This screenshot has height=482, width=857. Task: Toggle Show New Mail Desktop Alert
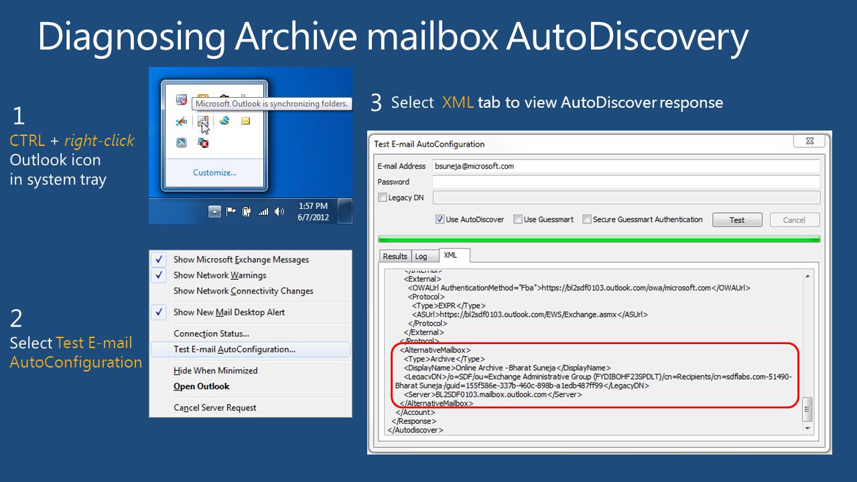click(x=250, y=313)
